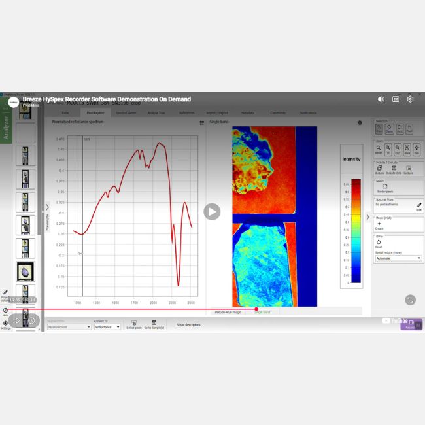Expand the panel right of the intensity legend
The image size is (425, 425).
tap(367, 217)
